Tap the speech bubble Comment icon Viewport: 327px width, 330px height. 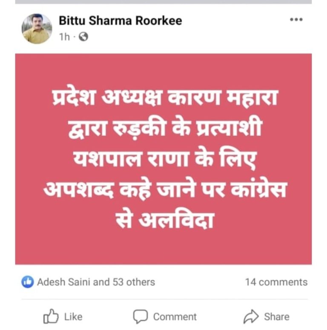coord(141,316)
